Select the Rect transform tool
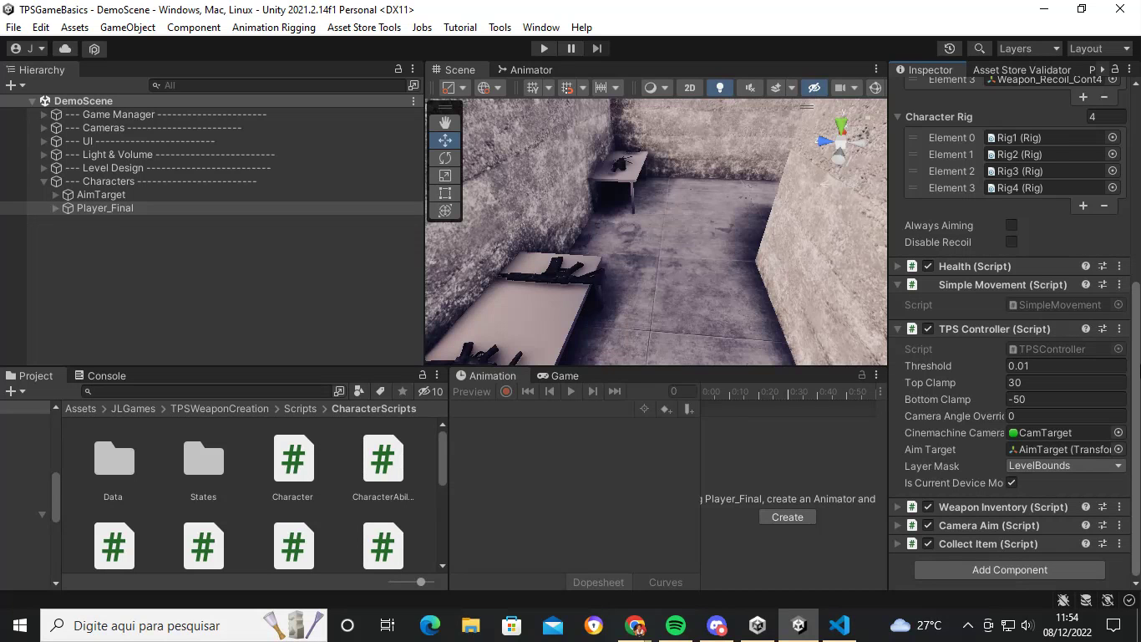Viewport: 1141px width, 642px height. [445, 193]
